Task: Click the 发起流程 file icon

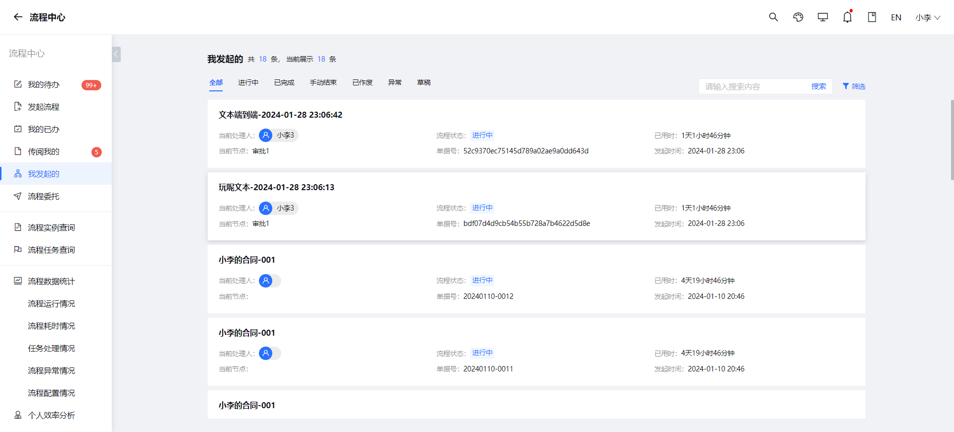Action: 18,107
